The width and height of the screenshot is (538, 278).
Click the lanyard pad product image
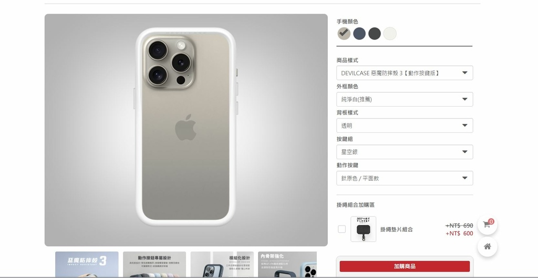click(x=364, y=229)
